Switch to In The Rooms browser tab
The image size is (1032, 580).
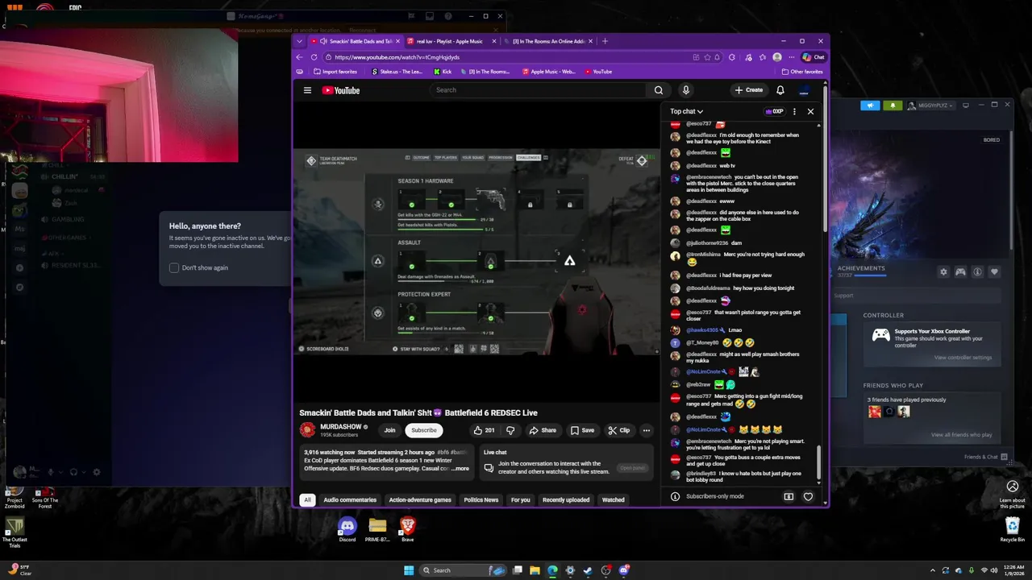point(548,41)
